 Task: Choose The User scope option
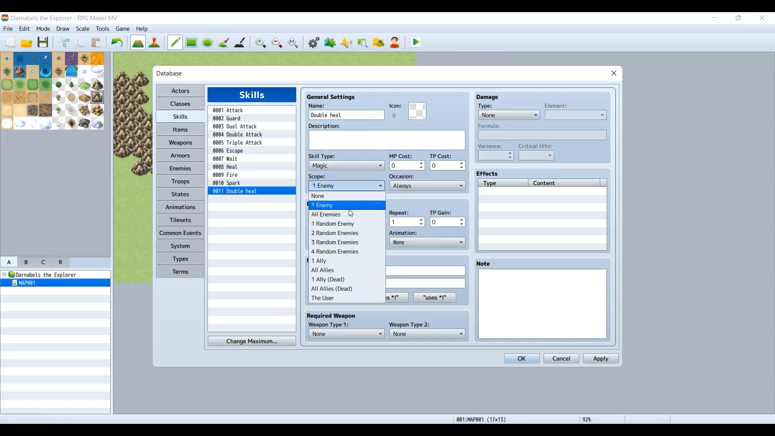347,298
